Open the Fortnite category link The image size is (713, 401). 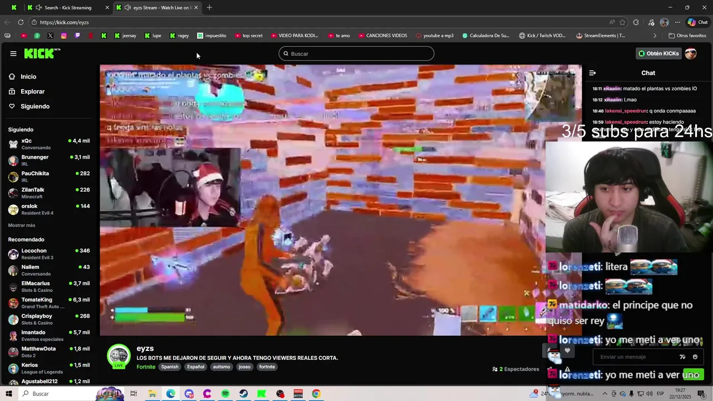click(x=146, y=367)
